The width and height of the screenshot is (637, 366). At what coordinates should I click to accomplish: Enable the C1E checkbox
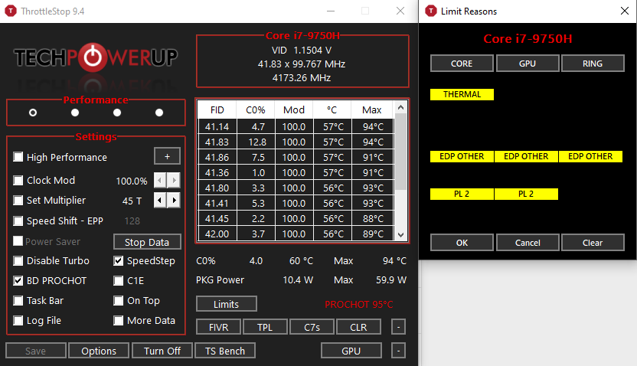click(118, 280)
